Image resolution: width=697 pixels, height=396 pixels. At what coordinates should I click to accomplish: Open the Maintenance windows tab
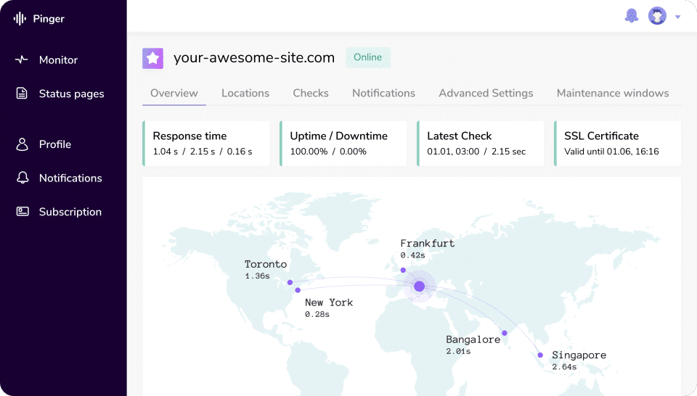click(x=613, y=94)
